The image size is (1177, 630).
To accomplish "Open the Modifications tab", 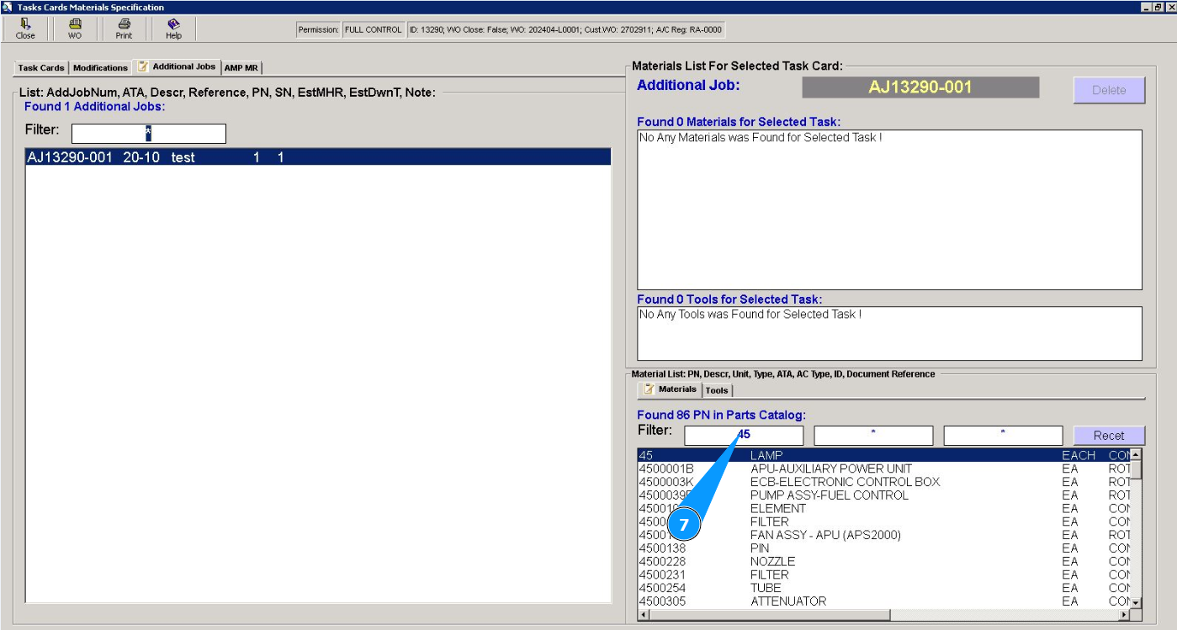I will (x=100, y=68).
